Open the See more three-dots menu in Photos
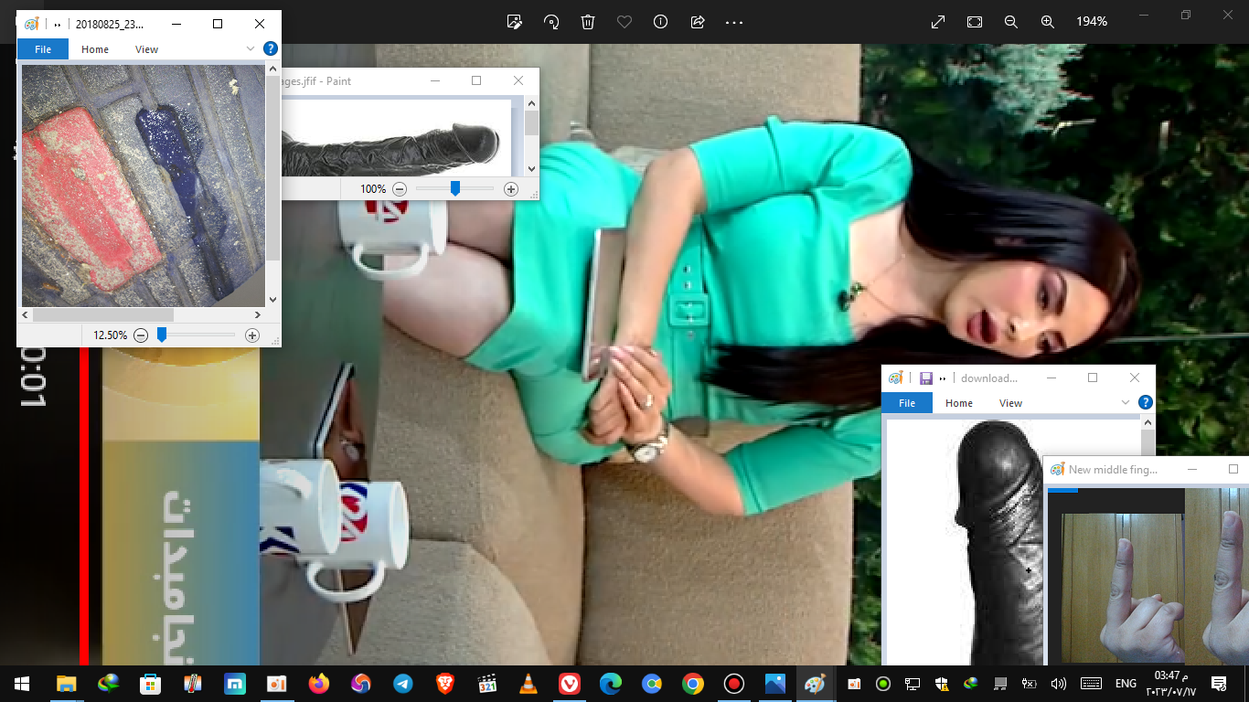 point(734,22)
